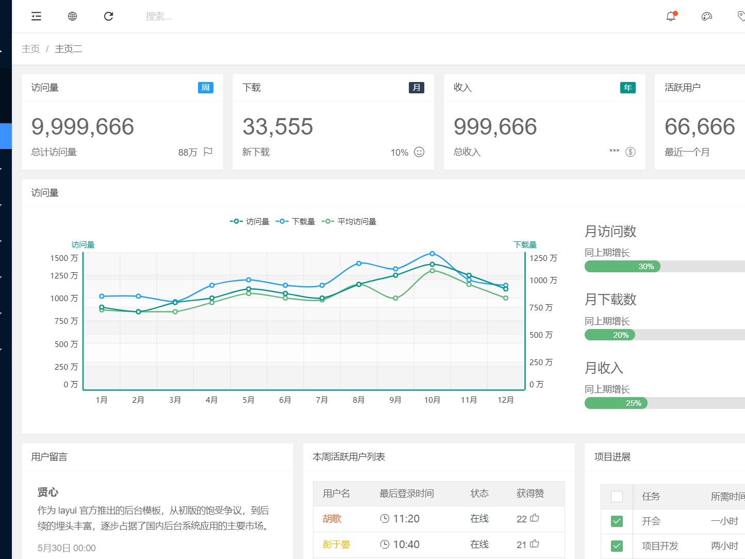
Task: Click 主页二 breadcrumb text
Action: (69, 49)
